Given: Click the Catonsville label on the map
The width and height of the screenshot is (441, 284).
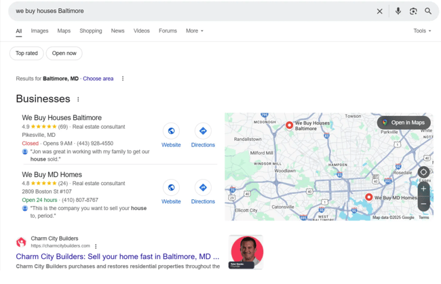Looking at the screenshot, I should pos(283,207).
